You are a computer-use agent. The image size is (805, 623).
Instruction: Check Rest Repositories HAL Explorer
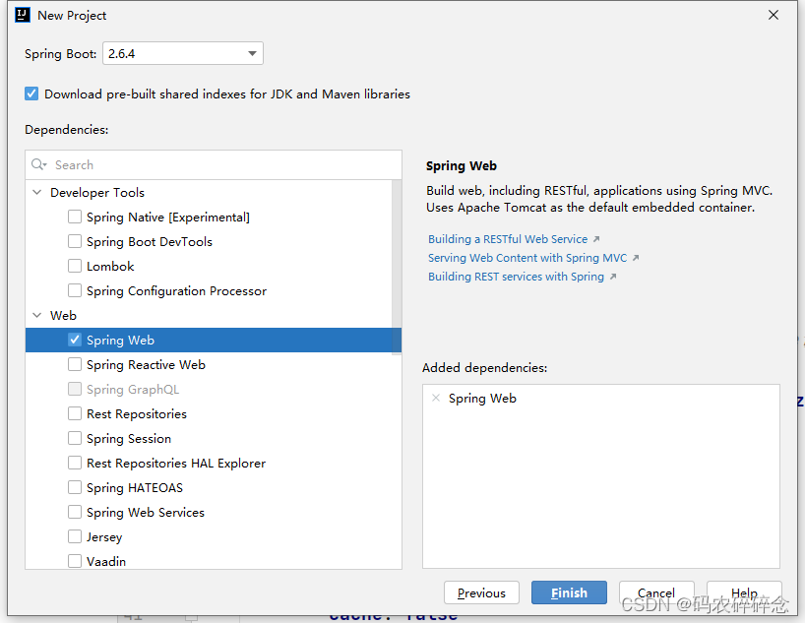coord(75,464)
